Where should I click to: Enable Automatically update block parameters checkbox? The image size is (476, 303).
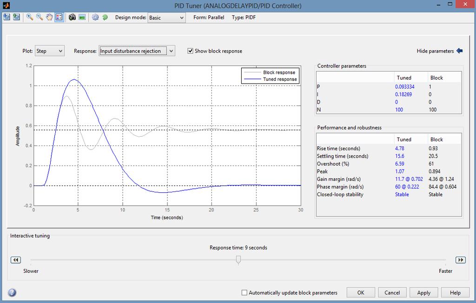click(x=245, y=292)
